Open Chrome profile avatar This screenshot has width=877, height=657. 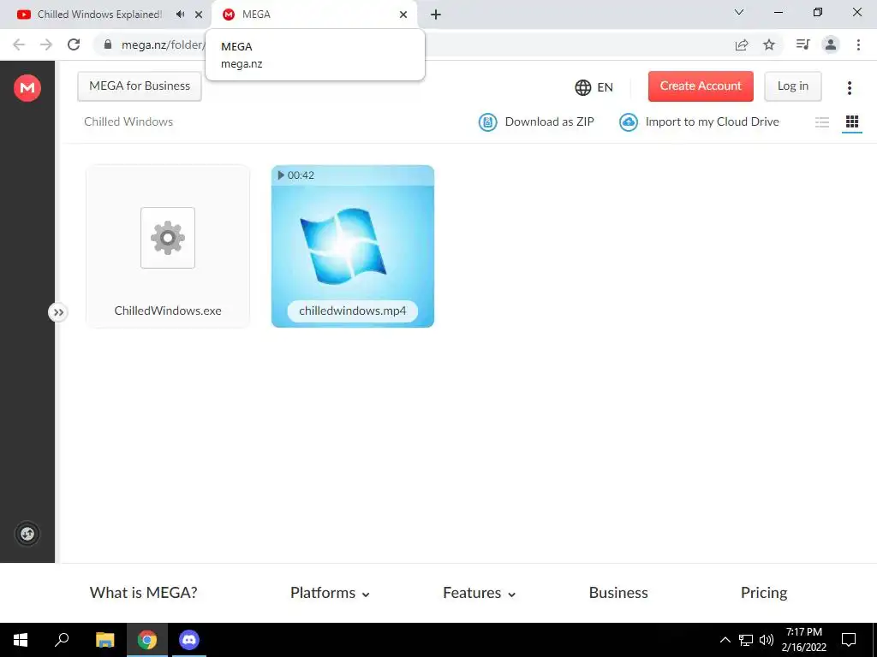point(831,44)
